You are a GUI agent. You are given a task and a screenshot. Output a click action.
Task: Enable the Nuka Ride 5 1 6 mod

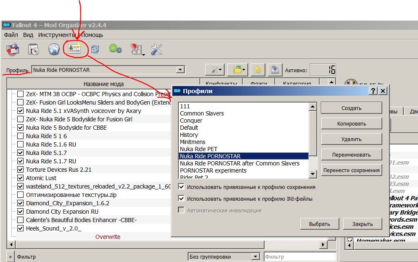(x=20, y=136)
